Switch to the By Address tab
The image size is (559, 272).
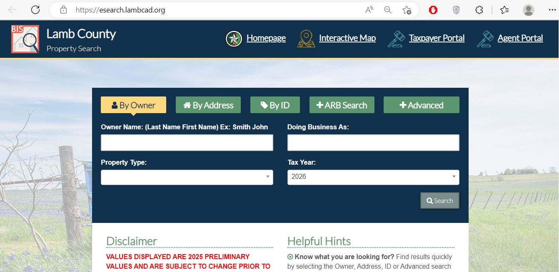pos(208,105)
